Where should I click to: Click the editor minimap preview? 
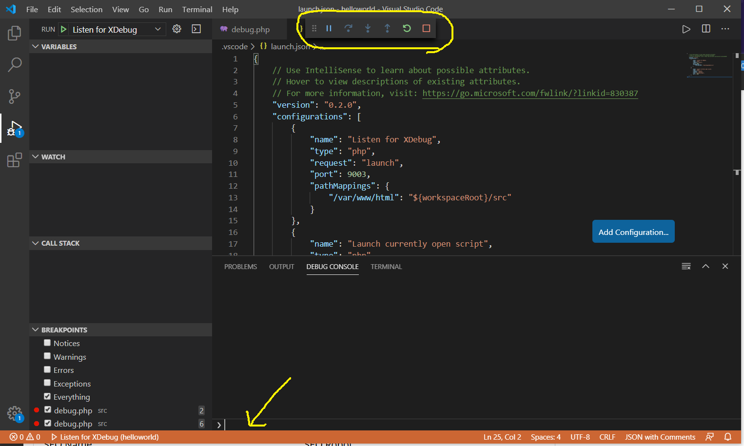click(709, 65)
